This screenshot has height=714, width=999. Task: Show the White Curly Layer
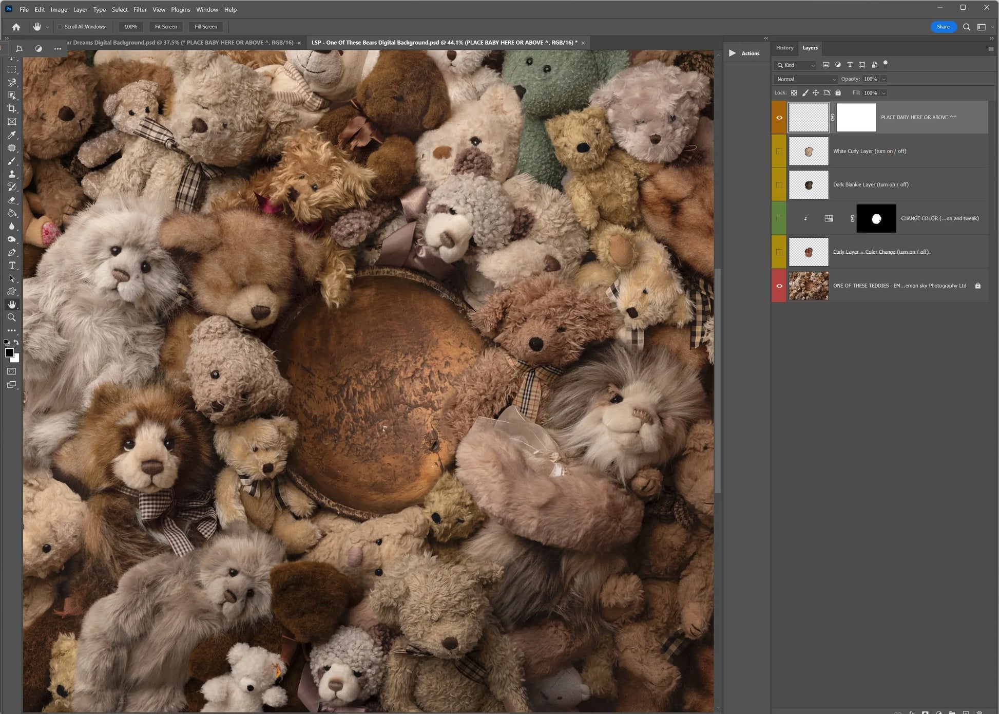click(x=779, y=151)
